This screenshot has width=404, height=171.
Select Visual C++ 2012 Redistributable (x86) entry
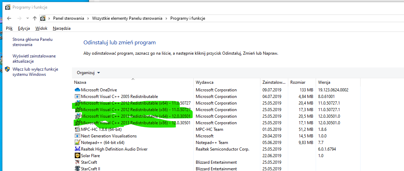coord(136,110)
